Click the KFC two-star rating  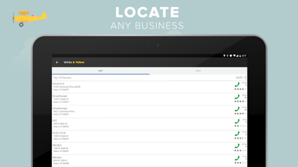coord(240,126)
